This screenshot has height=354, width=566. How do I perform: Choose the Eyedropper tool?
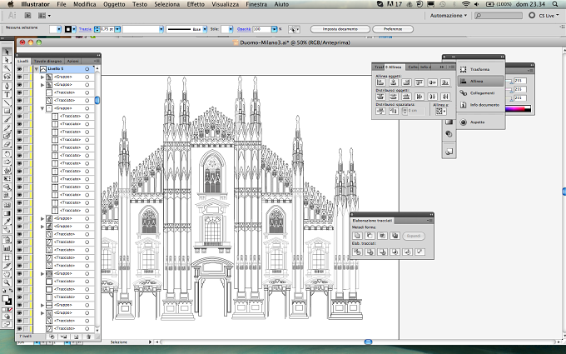coord(7,221)
